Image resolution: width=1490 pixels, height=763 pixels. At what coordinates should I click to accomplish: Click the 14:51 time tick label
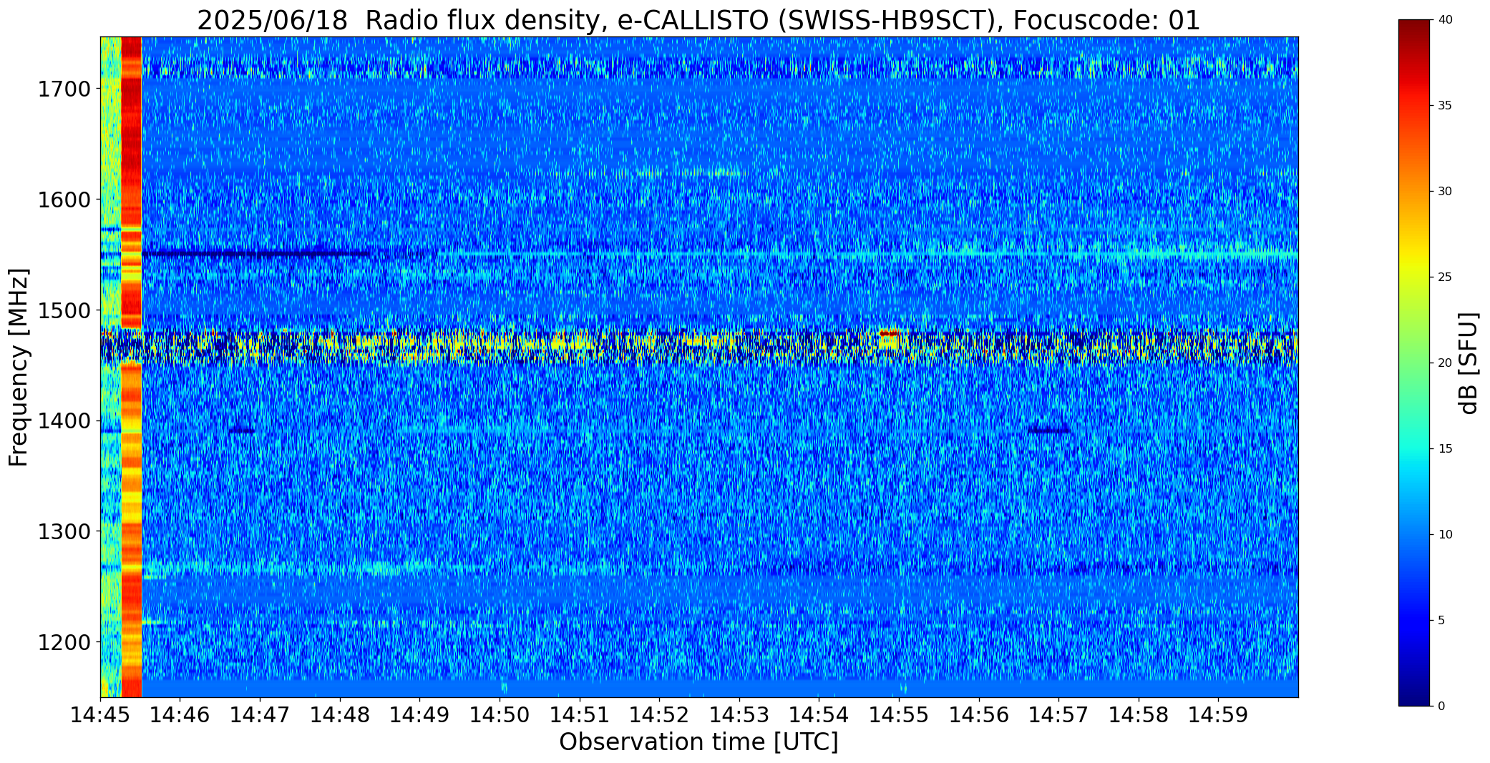(x=580, y=714)
